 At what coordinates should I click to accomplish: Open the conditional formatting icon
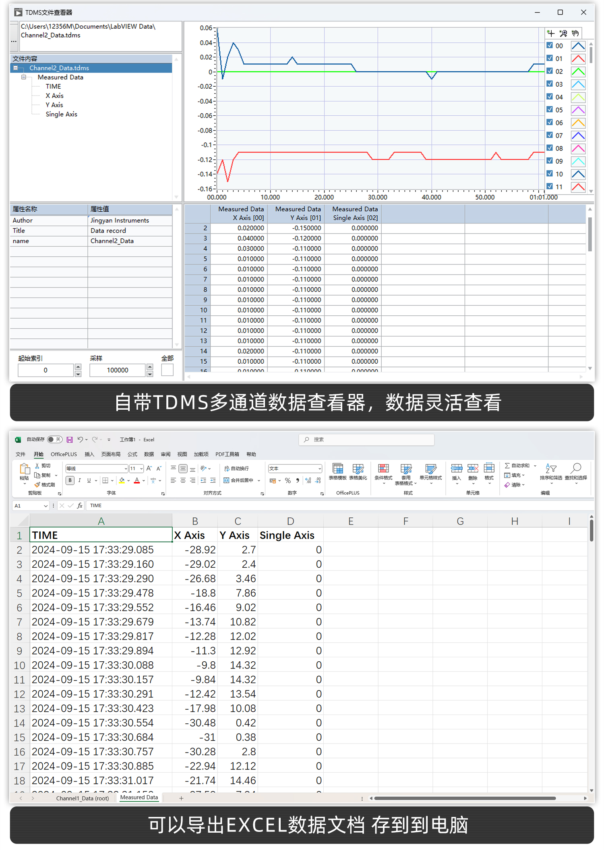pyautogui.click(x=383, y=472)
